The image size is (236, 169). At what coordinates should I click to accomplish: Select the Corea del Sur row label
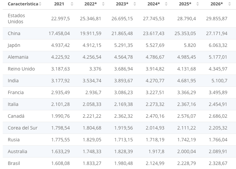[23, 128]
